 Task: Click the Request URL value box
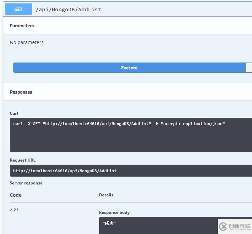coord(131,170)
